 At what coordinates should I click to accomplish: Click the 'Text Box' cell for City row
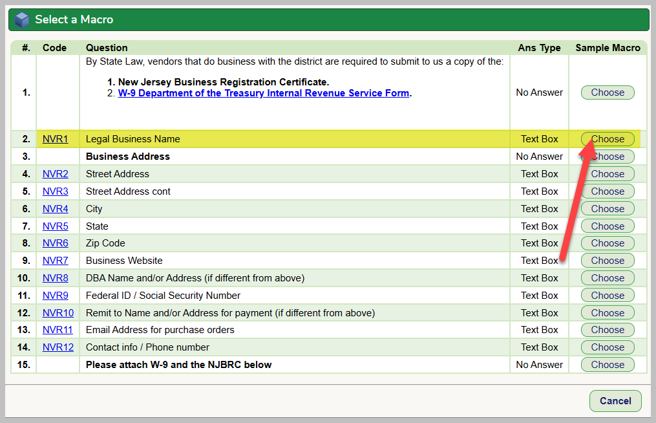click(539, 208)
